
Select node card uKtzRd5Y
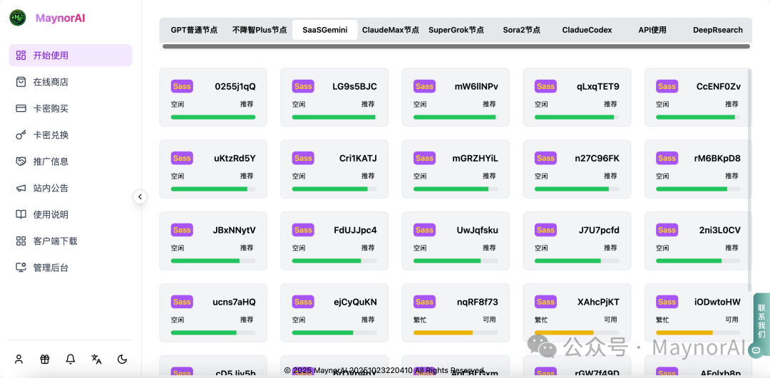213,169
